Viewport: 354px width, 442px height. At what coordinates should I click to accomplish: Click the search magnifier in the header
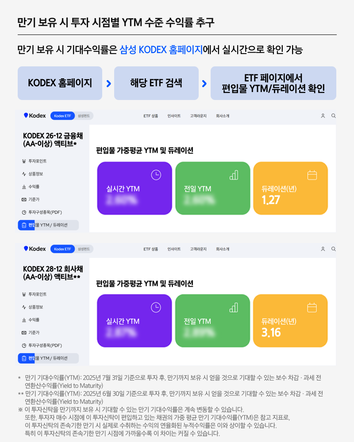pos(333,115)
